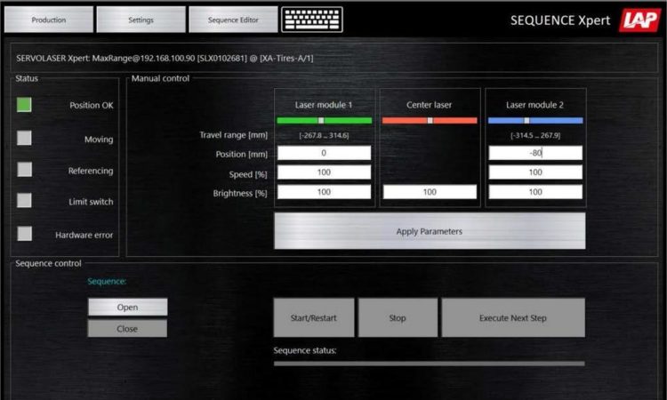Click the LAP logo
Image resolution: width=667 pixels, height=400 pixels.
pos(640,20)
